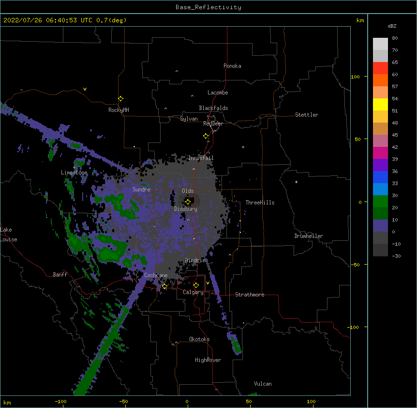The width and height of the screenshot is (417, 408).
Task: Click the yellow V marker east of Calgary
Action: pyautogui.click(x=208, y=283)
